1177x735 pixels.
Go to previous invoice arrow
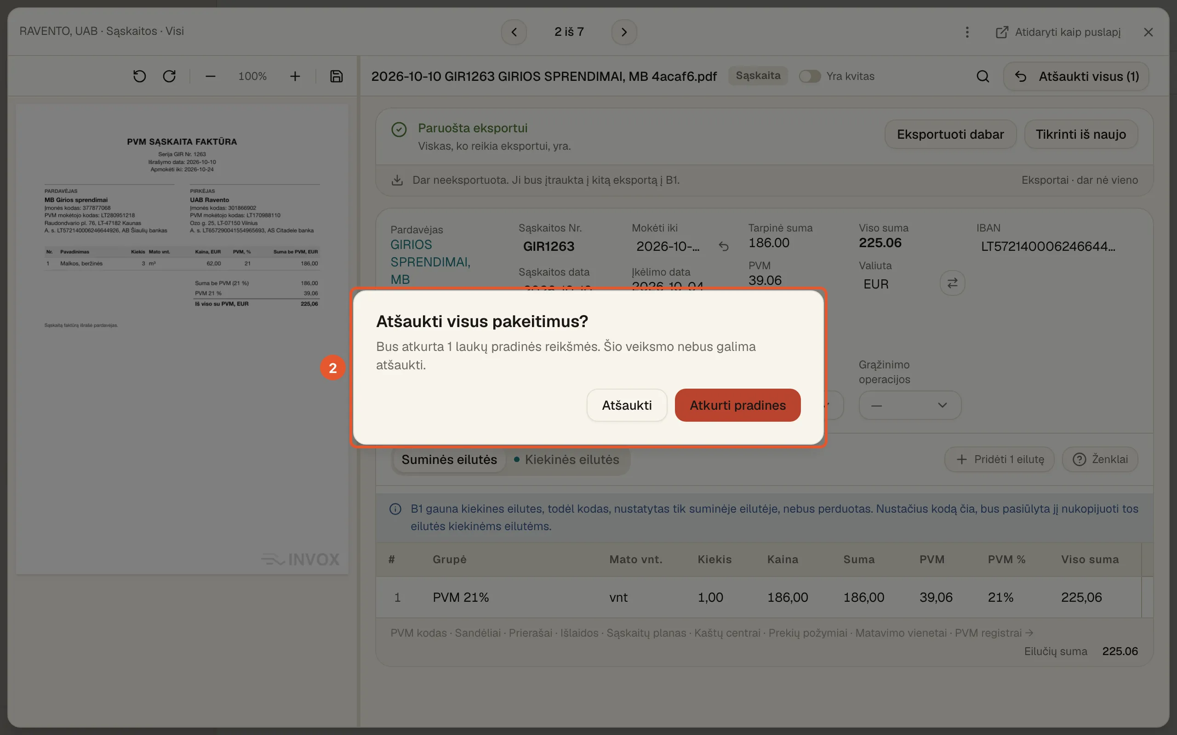pyautogui.click(x=514, y=32)
